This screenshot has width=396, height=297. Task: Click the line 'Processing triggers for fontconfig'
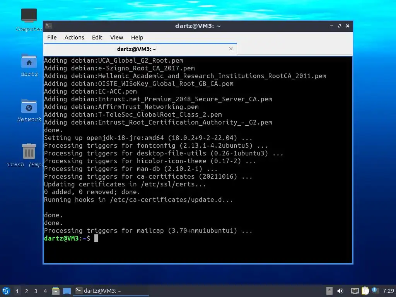coord(156,145)
